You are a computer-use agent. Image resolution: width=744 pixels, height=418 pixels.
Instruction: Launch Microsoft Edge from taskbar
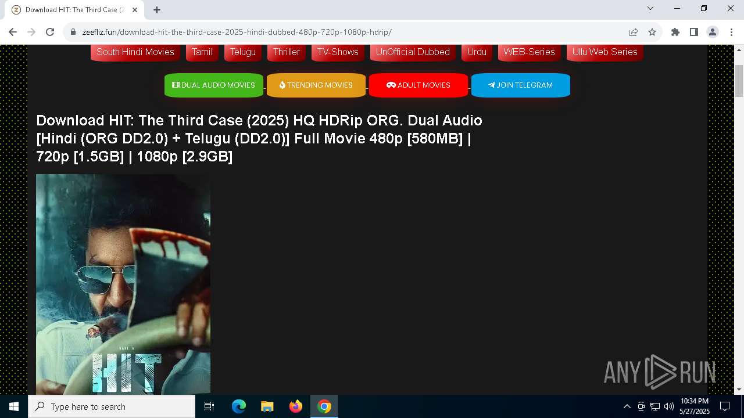point(239,406)
